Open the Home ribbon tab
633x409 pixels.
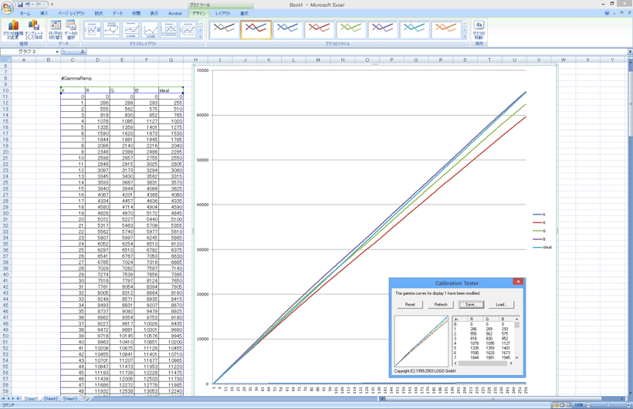[x=25, y=13]
